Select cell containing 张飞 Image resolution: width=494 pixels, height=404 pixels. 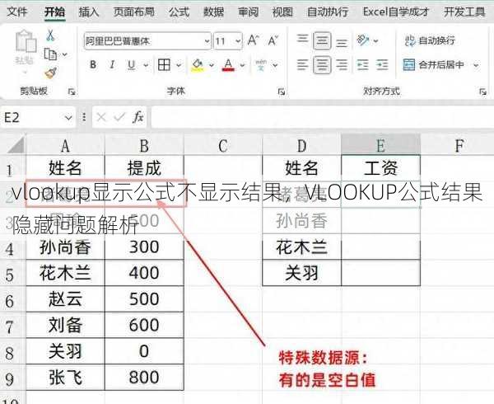point(65,378)
